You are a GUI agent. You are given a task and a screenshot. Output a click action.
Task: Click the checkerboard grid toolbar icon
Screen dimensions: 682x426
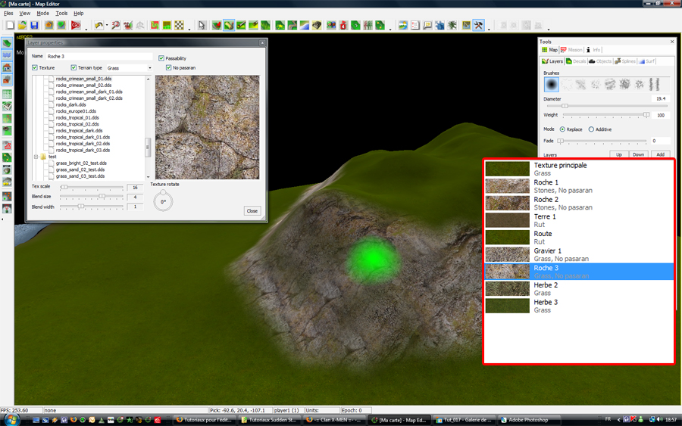point(179,25)
